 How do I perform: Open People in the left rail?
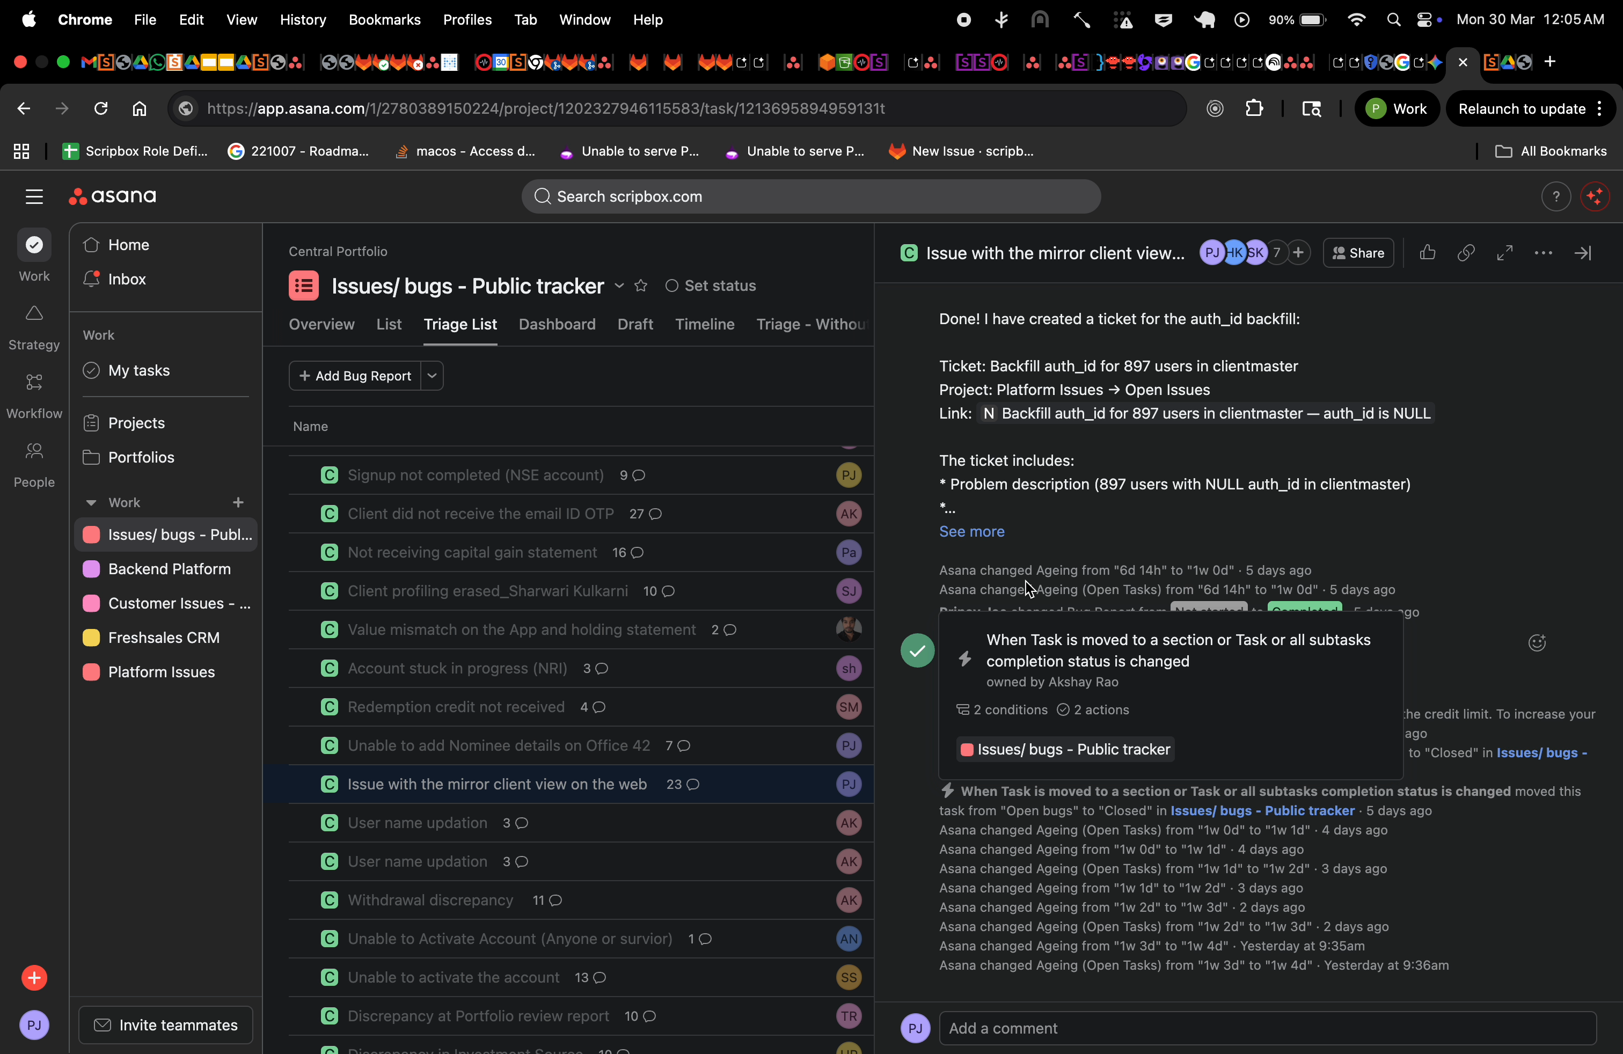34,464
